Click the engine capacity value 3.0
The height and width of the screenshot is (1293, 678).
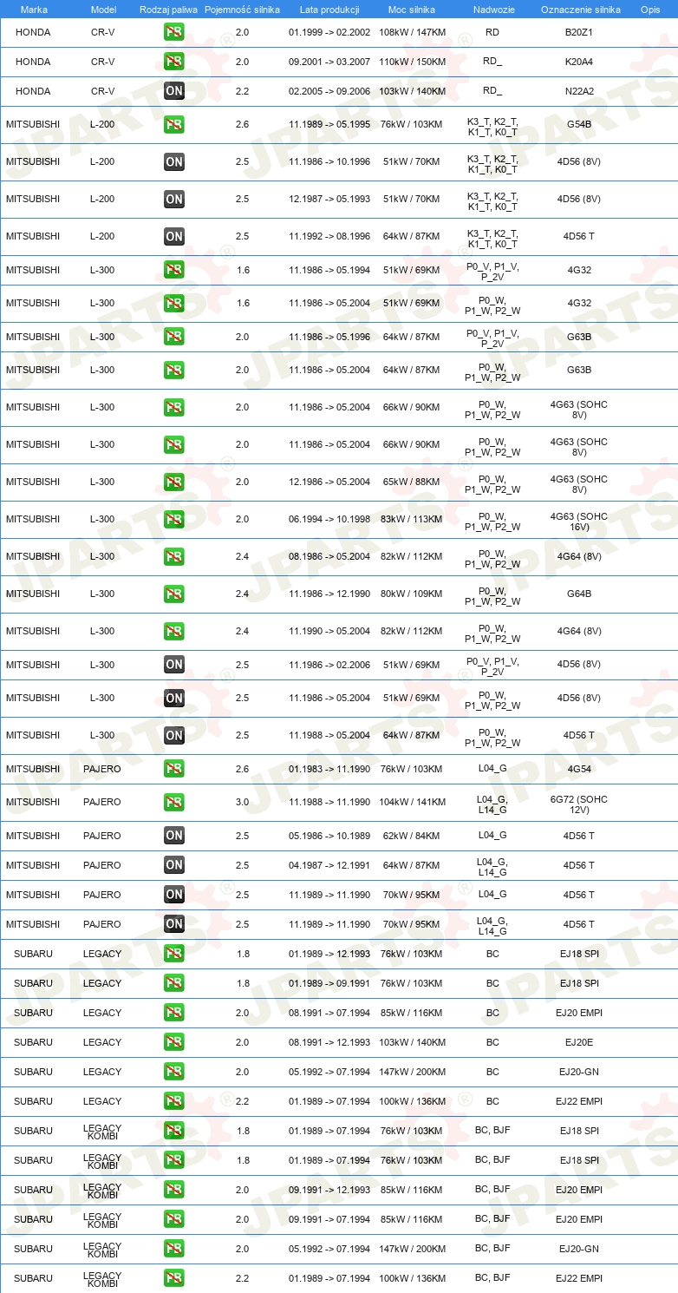pyautogui.click(x=242, y=802)
